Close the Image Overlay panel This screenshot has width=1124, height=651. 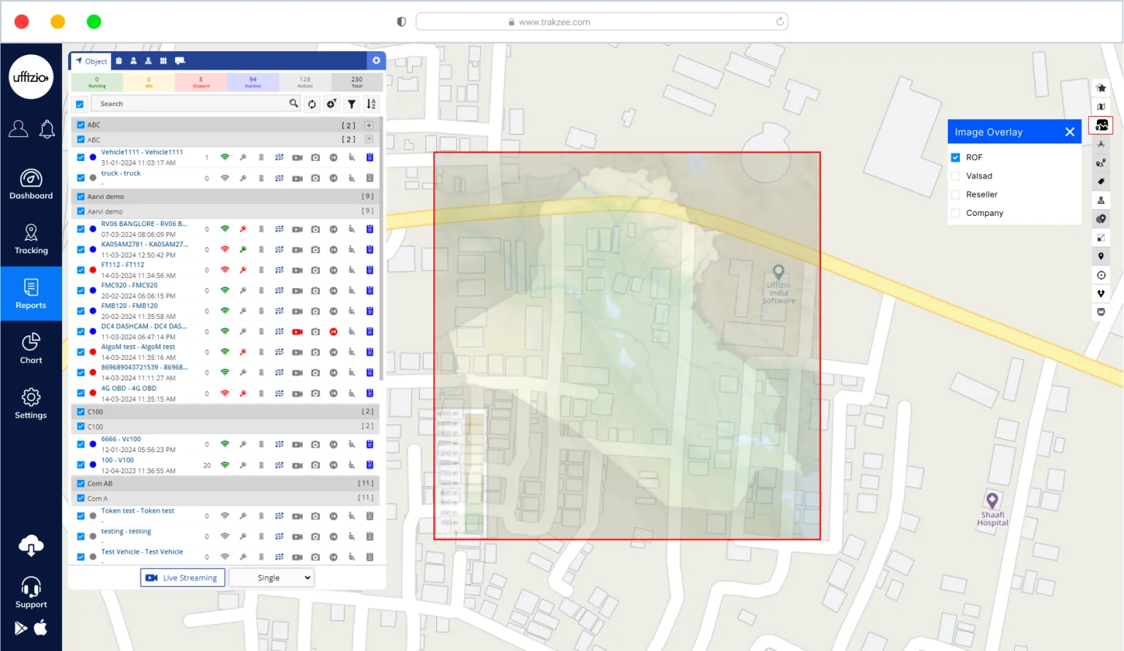pyautogui.click(x=1069, y=132)
